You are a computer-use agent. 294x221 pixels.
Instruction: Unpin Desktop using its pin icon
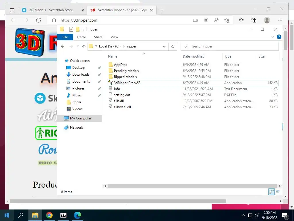point(100,68)
